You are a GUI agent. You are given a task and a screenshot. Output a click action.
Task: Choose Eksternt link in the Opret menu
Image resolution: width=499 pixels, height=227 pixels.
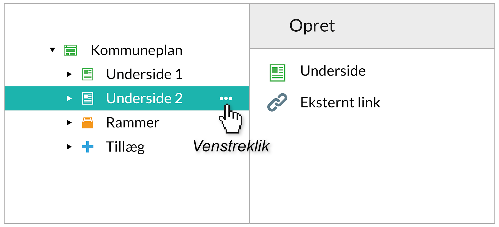pyautogui.click(x=340, y=102)
